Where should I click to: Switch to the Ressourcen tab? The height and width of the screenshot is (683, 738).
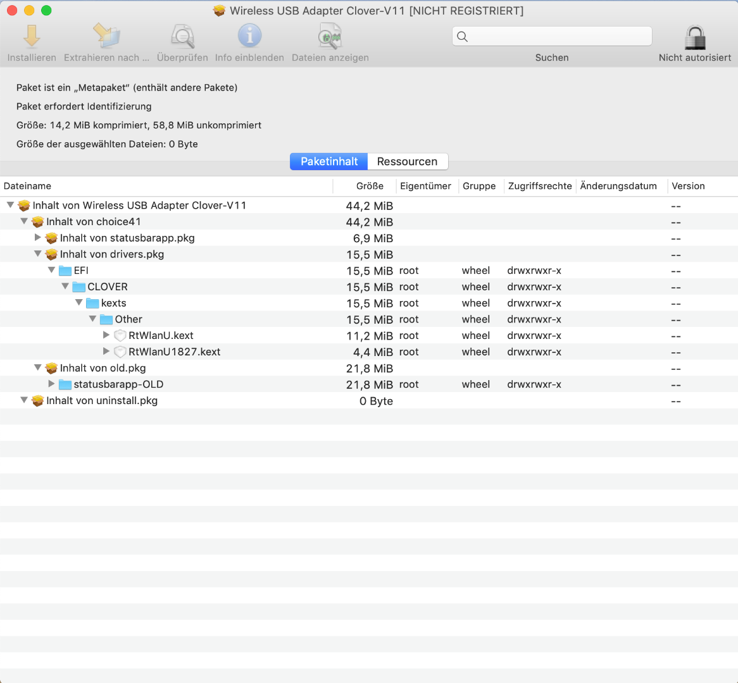[407, 162]
